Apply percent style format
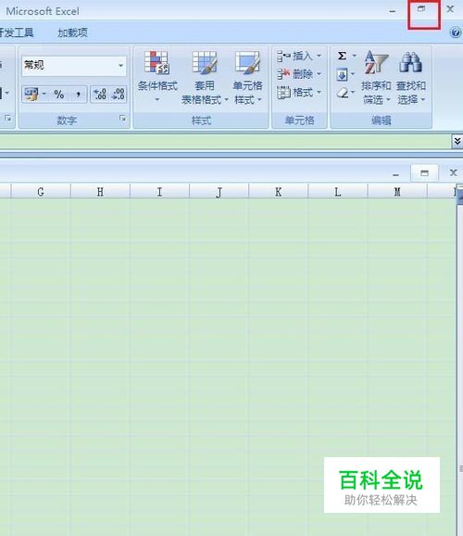 [59, 95]
